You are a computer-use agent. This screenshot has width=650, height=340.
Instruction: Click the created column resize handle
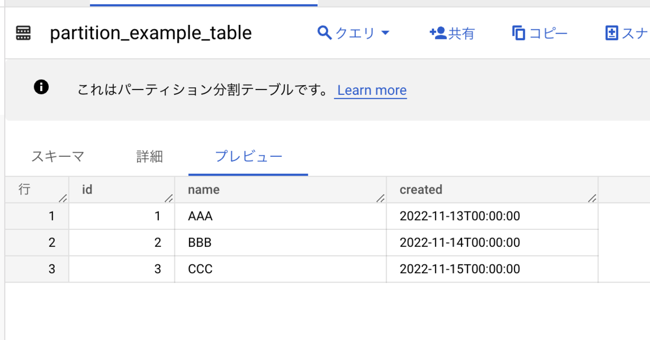click(593, 198)
